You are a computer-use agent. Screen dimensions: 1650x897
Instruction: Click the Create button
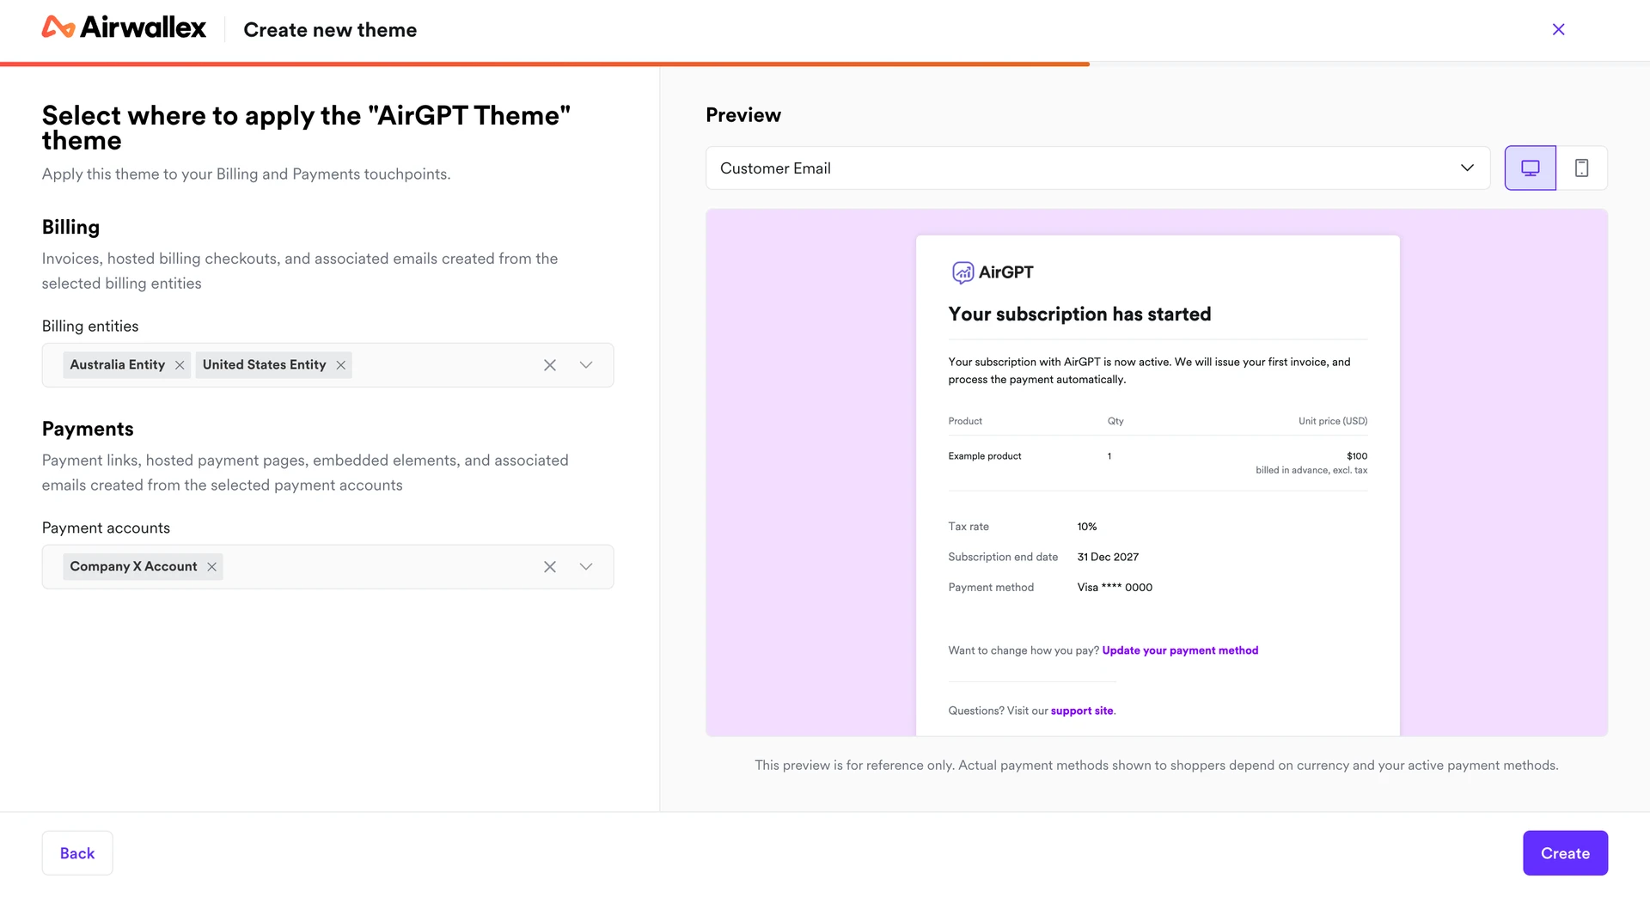(1565, 853)
